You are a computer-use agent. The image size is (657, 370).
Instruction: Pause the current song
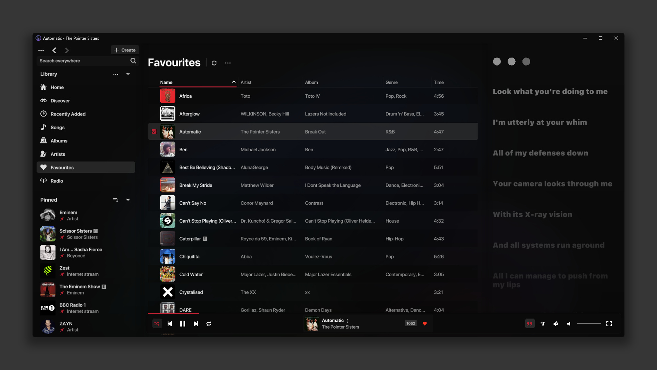[183, 324]
